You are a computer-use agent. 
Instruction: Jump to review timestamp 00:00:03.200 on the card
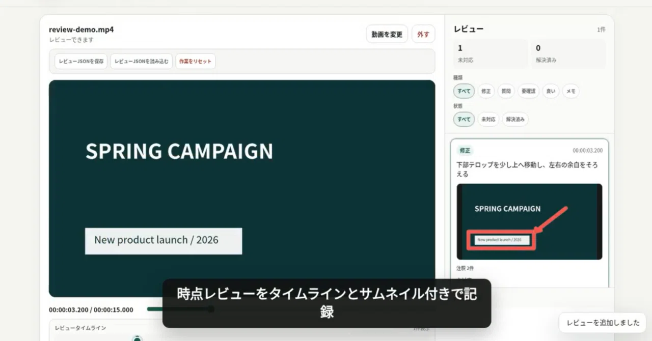[587, 151]
